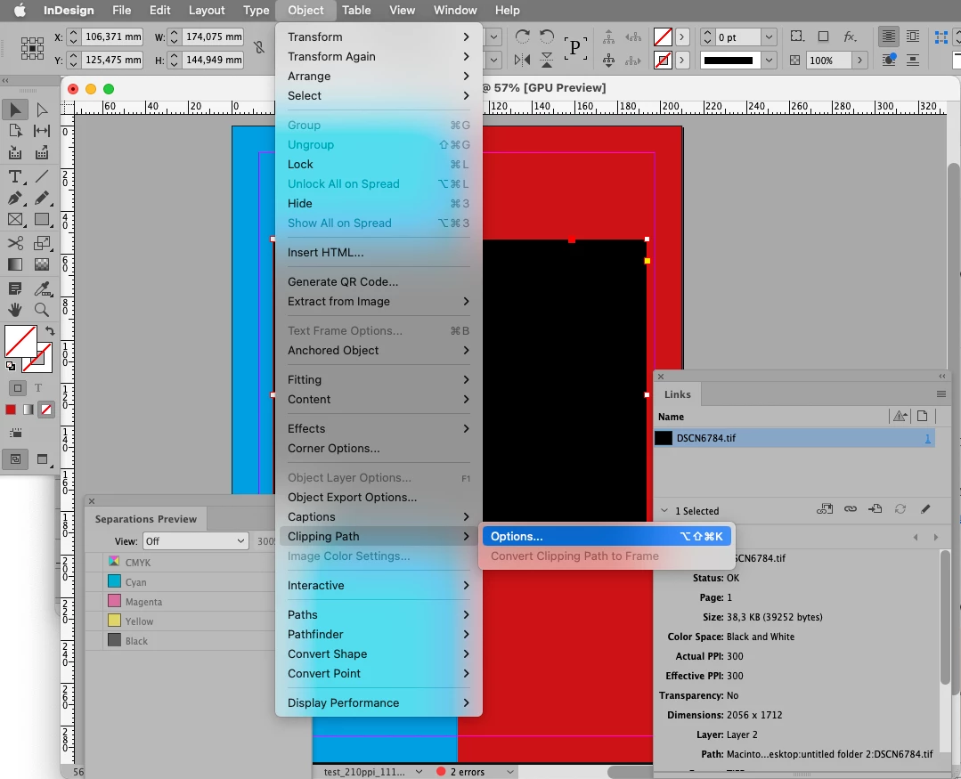Open stroke style dropdown with black line
This screenshot has width=961, height=779.
[769, 61]
